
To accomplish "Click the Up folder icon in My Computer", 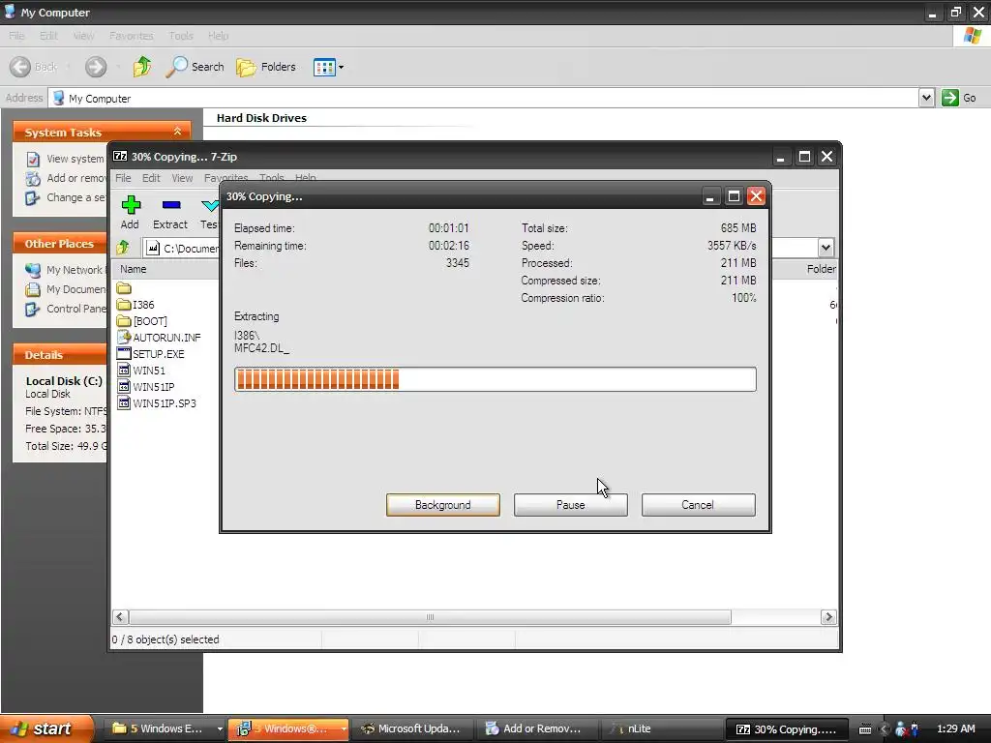I will point(142,67).
